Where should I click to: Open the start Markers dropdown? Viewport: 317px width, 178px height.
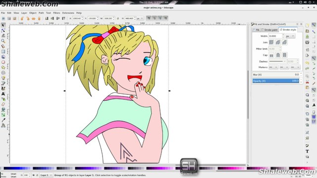point(273,67)
